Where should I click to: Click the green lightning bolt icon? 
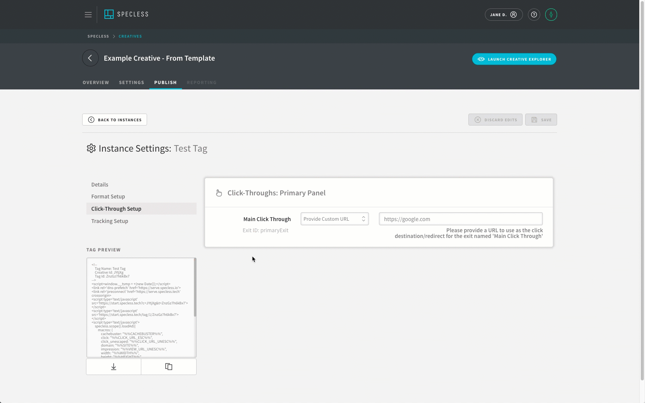pyautogui.click(x=551, y=15)
